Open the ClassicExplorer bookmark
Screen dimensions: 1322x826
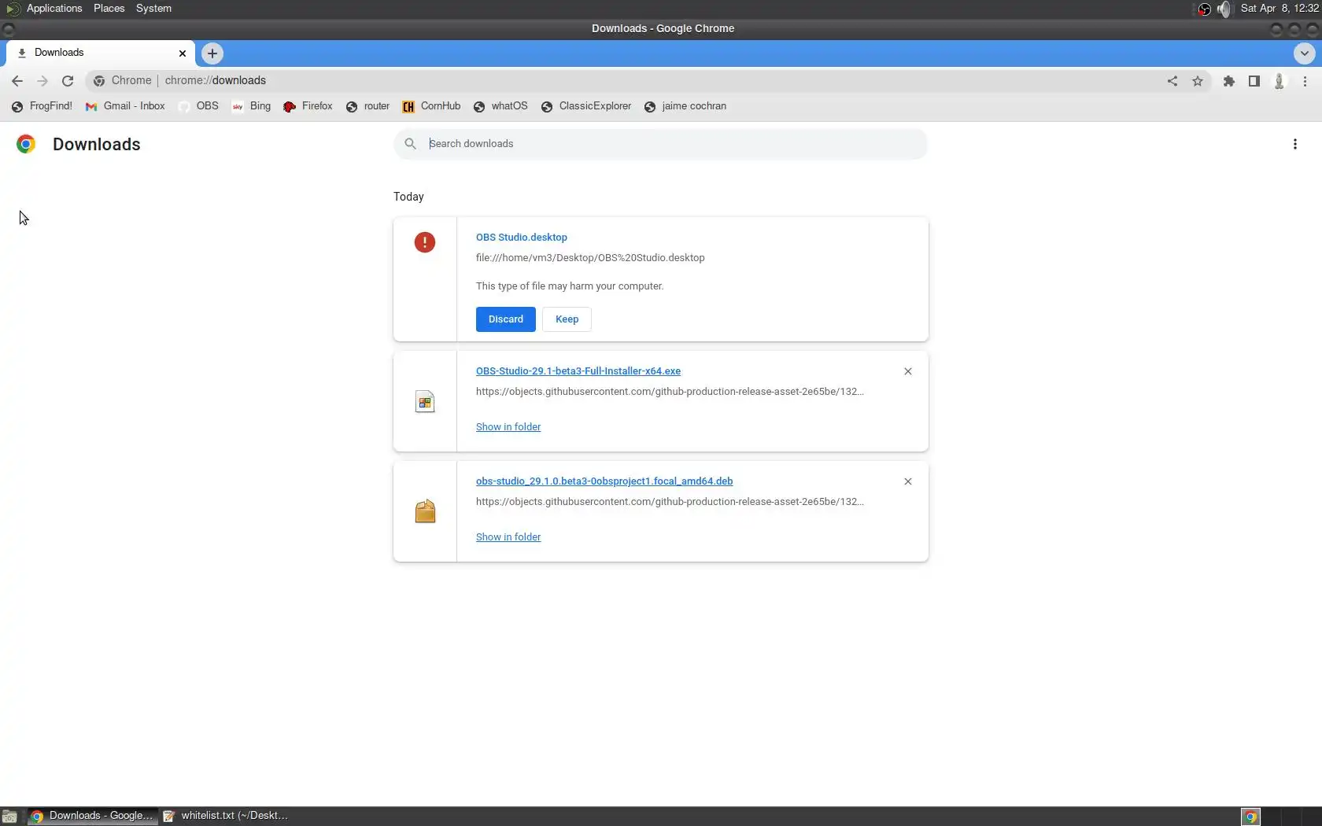point(586,106)
